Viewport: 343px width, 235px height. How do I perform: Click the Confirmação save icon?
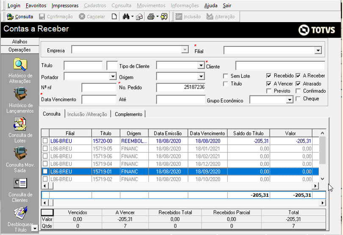click(x=42, y=17)
